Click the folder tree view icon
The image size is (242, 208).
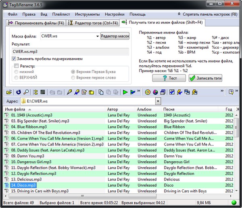(35, 92)
